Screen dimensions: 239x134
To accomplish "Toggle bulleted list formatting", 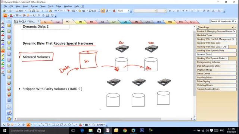I will pyautogui.click(x=192, y=11).
